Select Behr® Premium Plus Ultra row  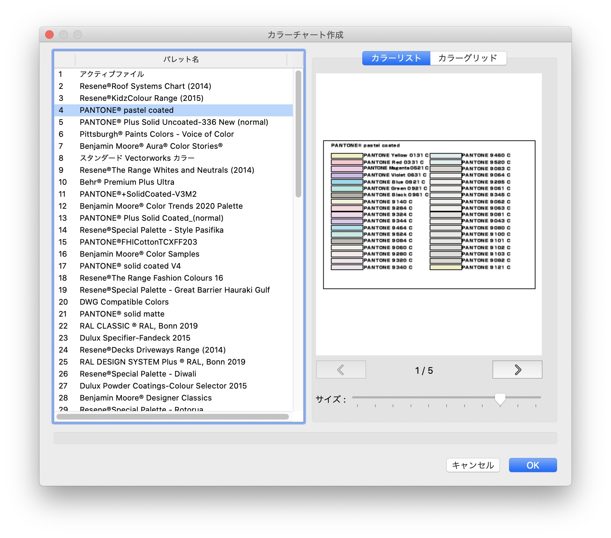pos(174,182)
